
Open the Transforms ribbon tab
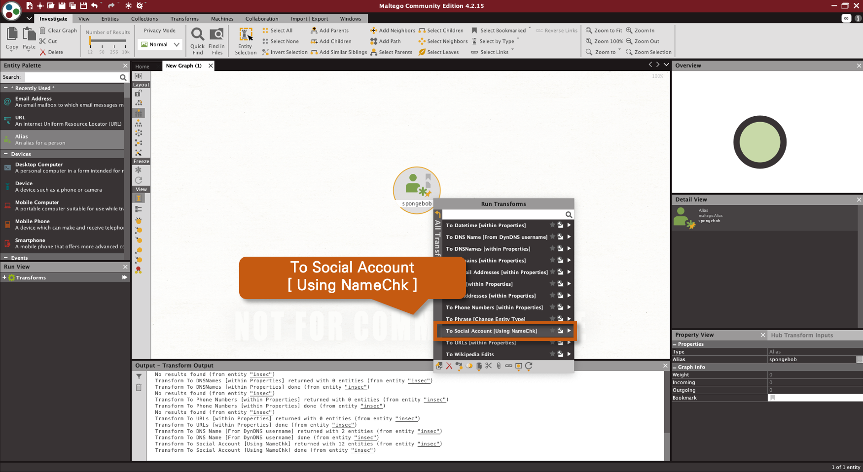184,19
